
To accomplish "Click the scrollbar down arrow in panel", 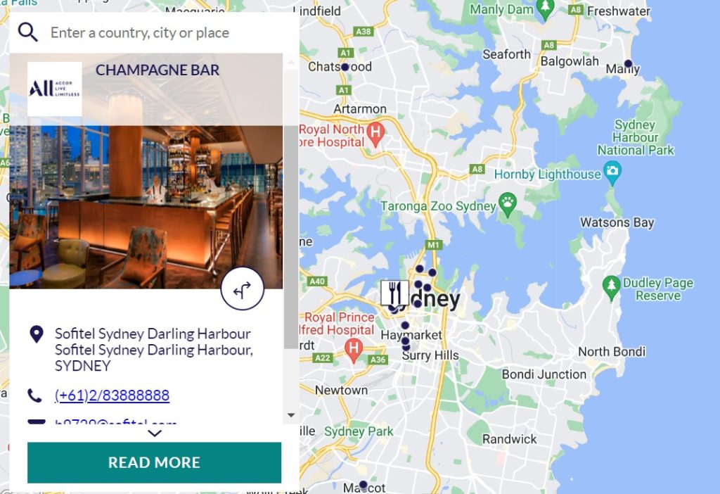I will pyautogui.click(x=291, y=415).
